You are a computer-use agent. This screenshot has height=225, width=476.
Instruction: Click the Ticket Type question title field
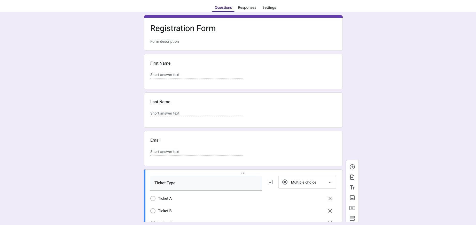coord(206,183)
